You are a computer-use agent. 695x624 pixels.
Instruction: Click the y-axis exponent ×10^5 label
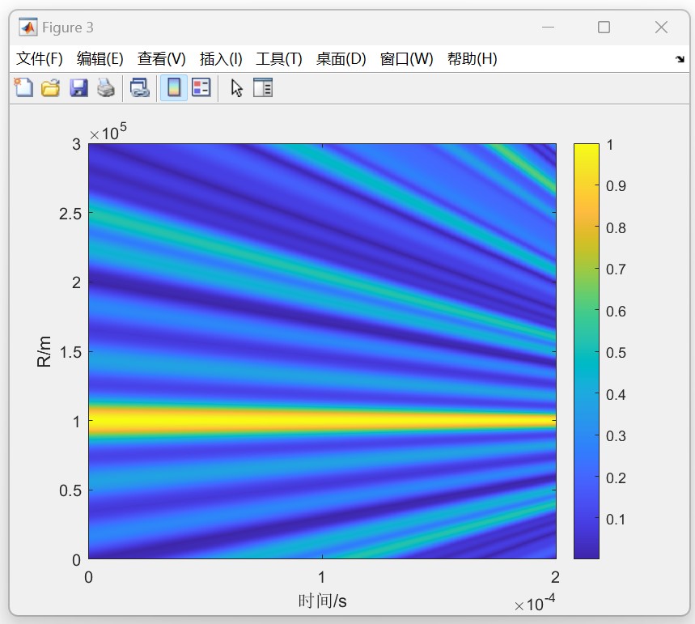pyautogui.click(x=108, y=132)
